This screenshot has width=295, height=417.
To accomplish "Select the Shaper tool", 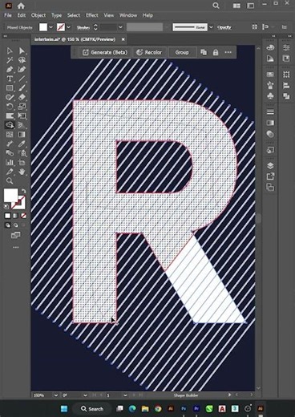I will pyautogui.click(x=10, y=97).
